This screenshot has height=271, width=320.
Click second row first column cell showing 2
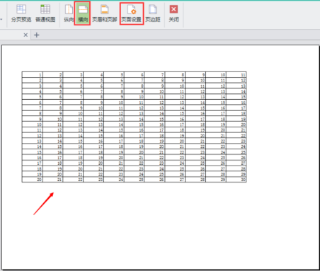(x=33, y=80)
